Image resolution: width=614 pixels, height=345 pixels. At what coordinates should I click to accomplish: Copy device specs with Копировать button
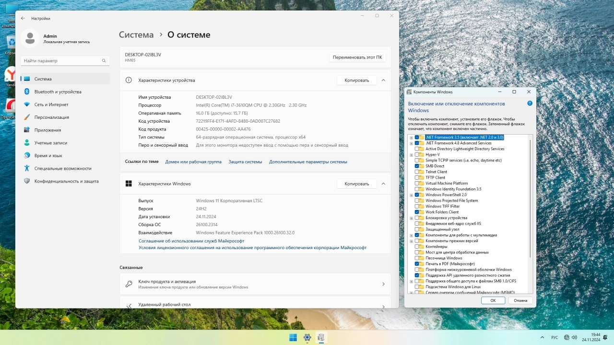pyautogui.click(x=357, y=80)
